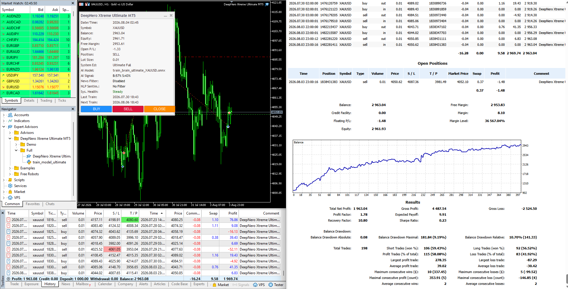Click the Demo folder icon

pyautogui.click(x=22, y=144)
